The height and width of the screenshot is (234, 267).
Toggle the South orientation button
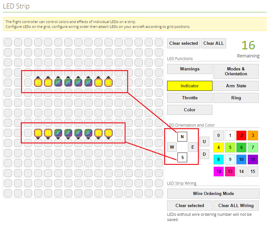tap(182, 157)
